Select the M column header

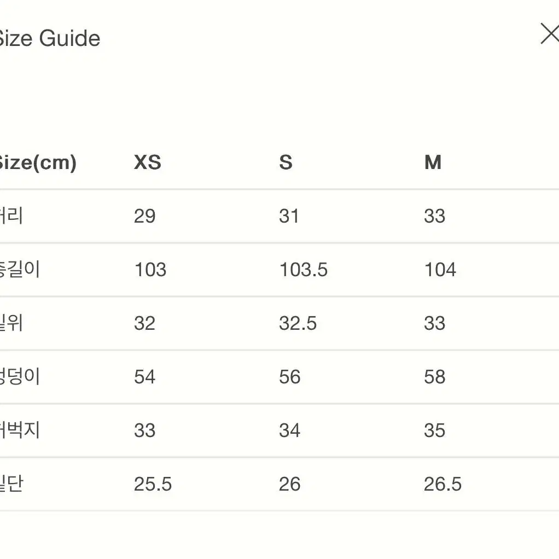[x=433, y=162]
